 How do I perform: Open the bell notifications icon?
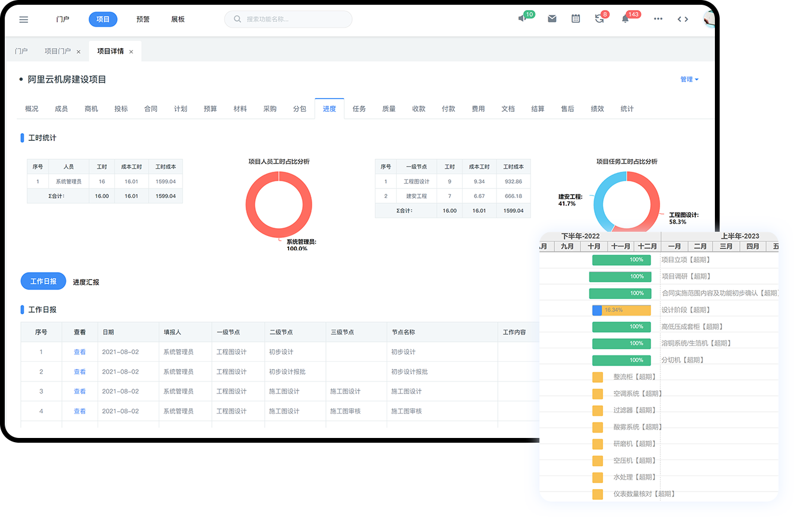coord(625,19)
